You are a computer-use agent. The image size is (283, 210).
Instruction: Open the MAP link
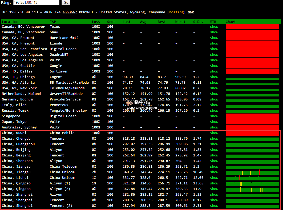point(191,12)
